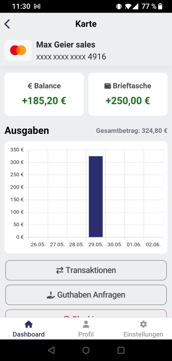The height and width of the screenshot is (361, 172).
Task: Open the Transaktionen button
Action: point(86,270)
